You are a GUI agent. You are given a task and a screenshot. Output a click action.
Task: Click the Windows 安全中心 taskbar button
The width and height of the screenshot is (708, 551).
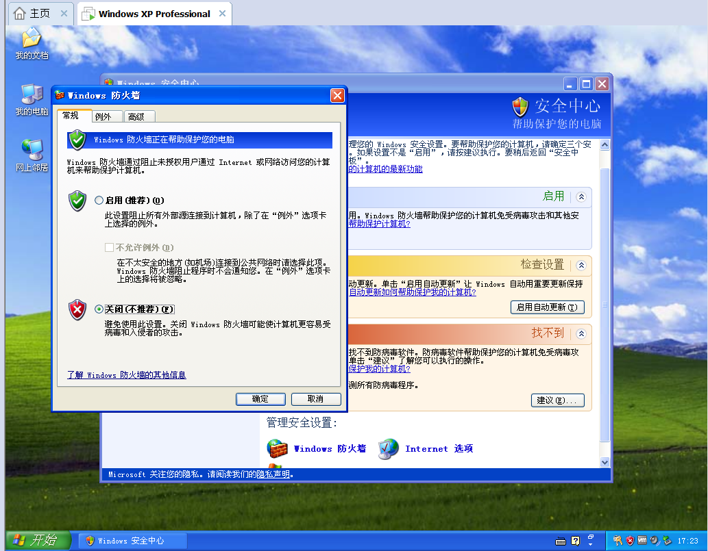pyautogui.click(x=133, y=541)
